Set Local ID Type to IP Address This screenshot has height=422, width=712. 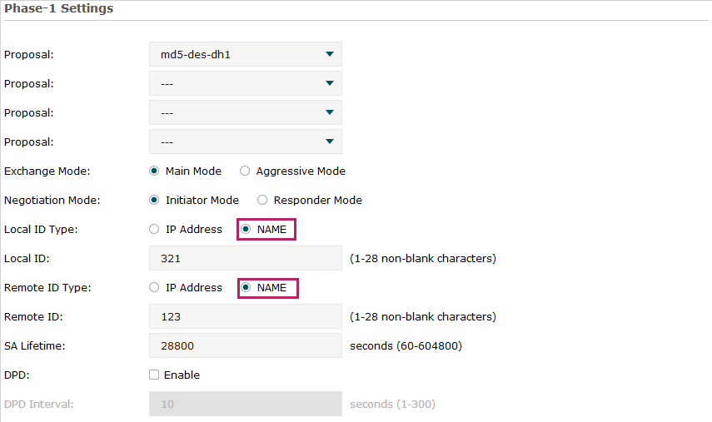tap(154, 229)
